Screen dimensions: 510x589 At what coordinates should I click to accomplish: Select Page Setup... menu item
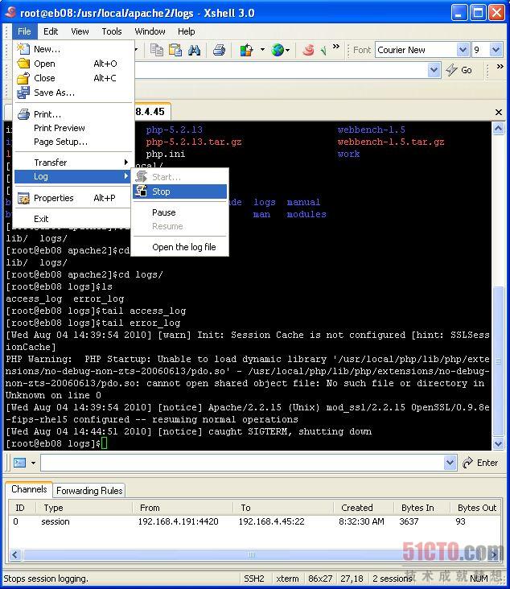74,142
